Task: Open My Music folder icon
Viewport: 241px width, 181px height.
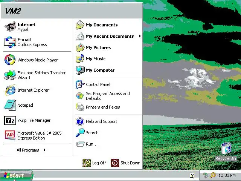Action: tap(80, 59)
